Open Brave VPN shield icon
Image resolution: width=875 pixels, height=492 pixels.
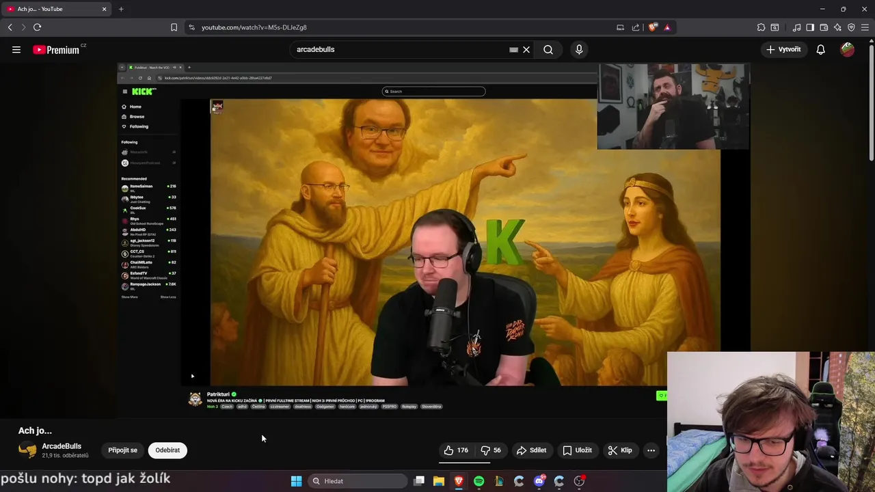point(851,27)
